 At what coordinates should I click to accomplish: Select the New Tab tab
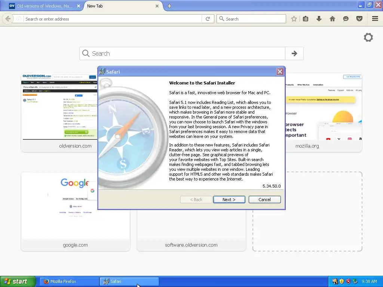(121, 6)
